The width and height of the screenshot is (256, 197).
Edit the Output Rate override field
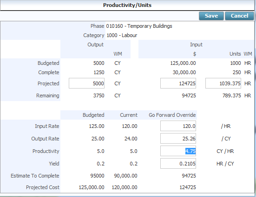pyautogui.click(x=178, y=139)
